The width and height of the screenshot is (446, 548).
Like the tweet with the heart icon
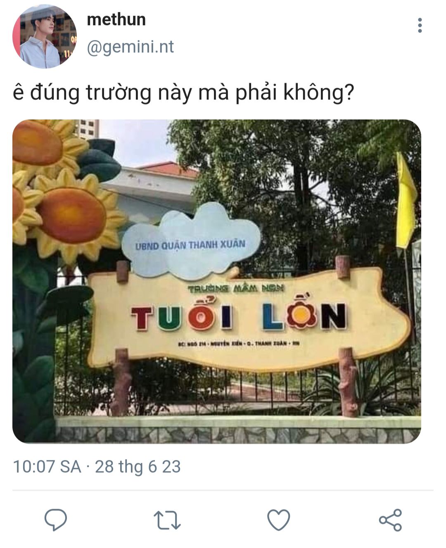point(279,520)
